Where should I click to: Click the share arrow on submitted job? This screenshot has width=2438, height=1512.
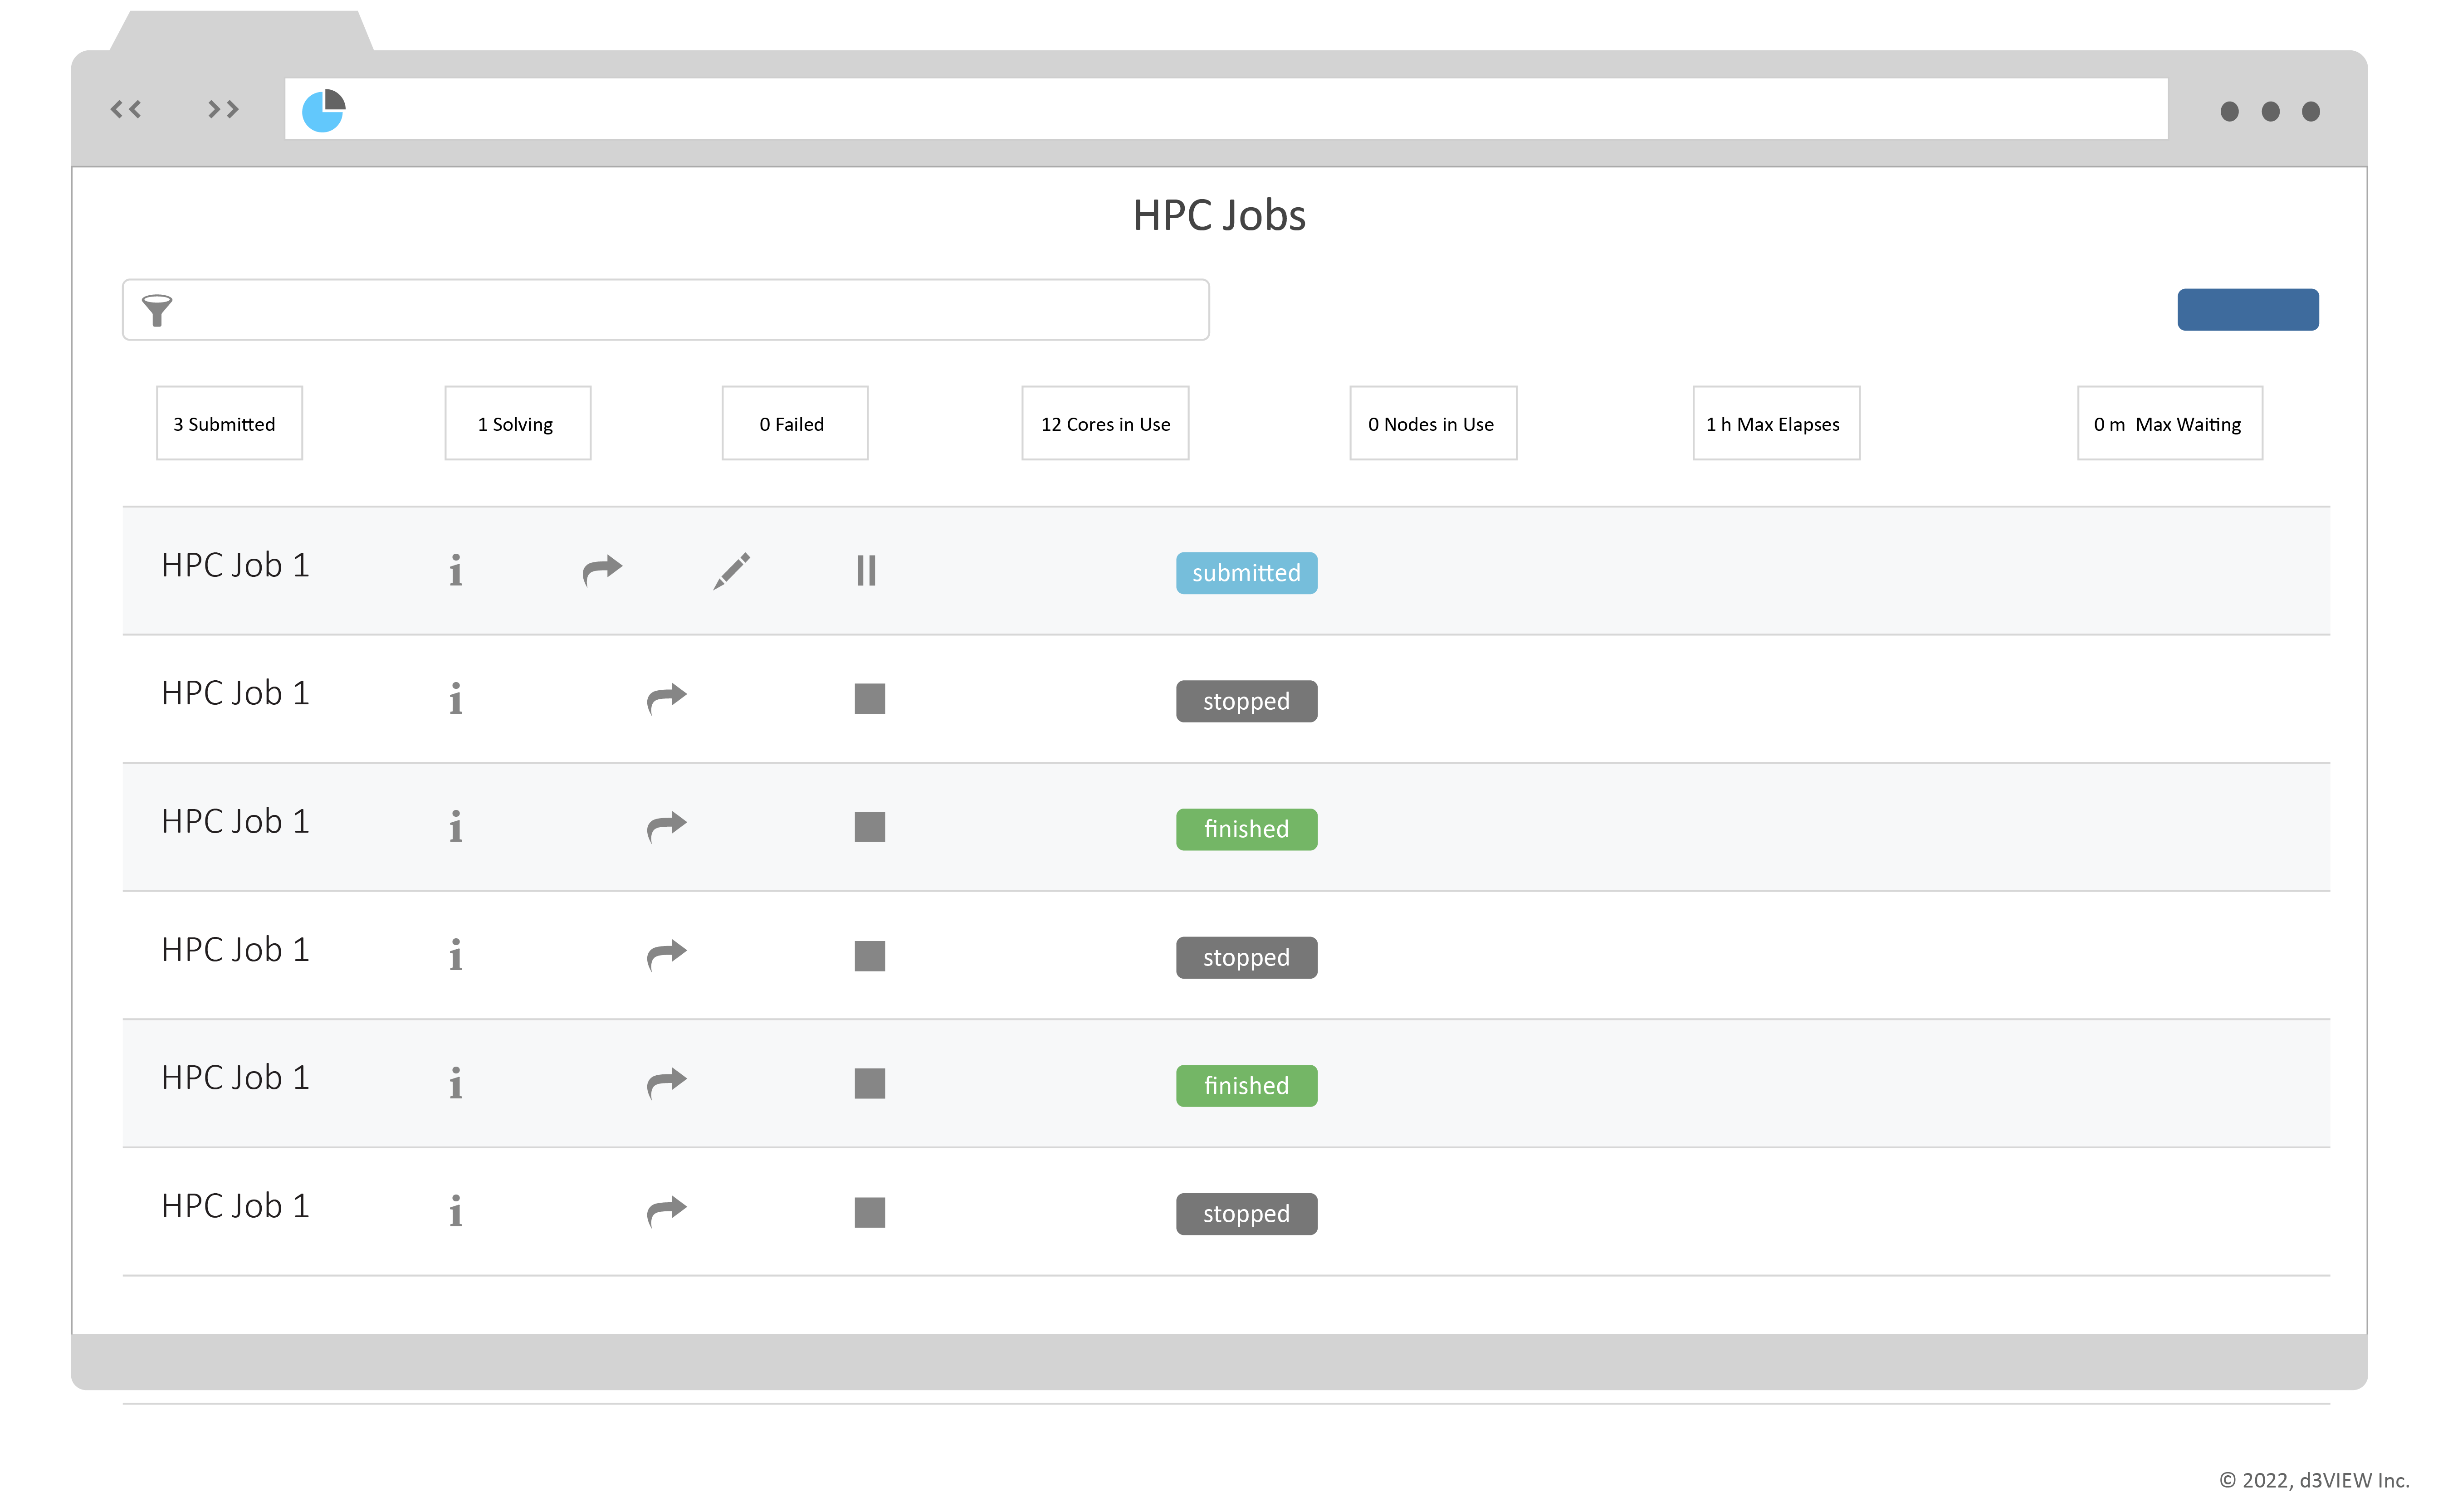coord(602,570)
